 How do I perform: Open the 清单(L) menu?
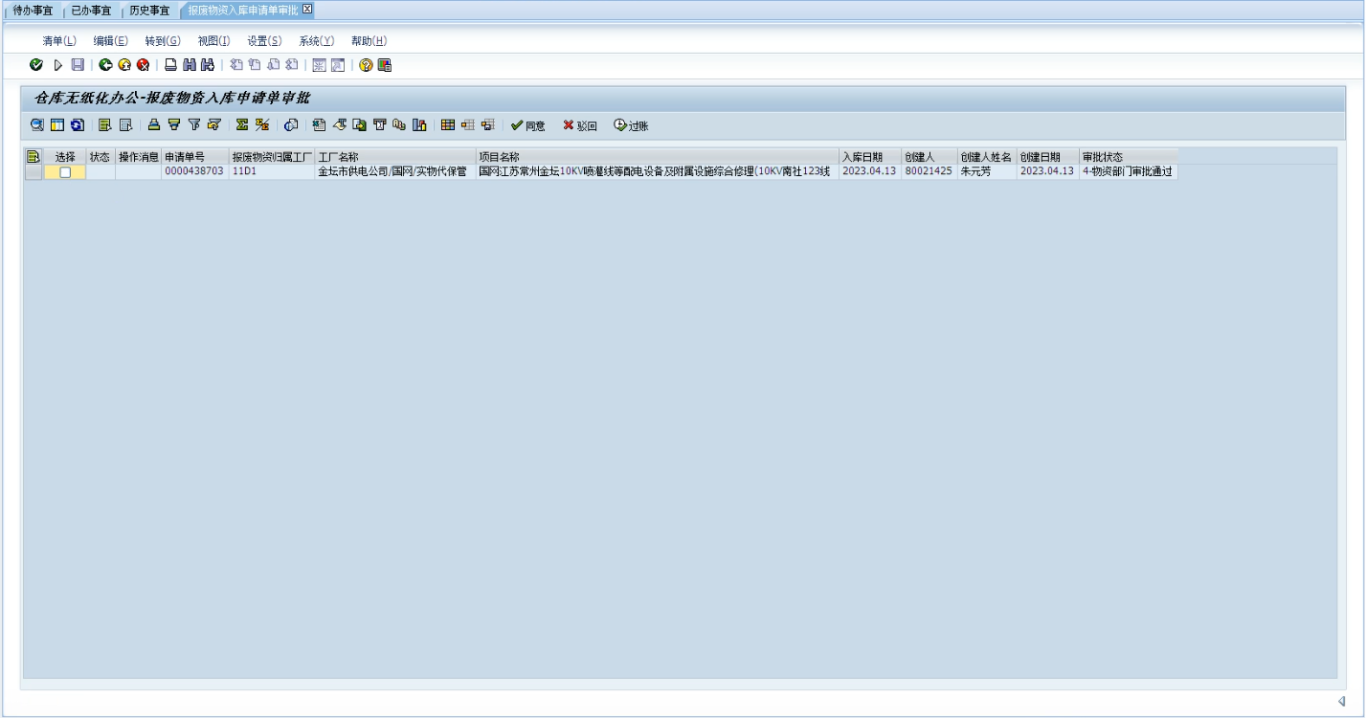click(59, 40)
